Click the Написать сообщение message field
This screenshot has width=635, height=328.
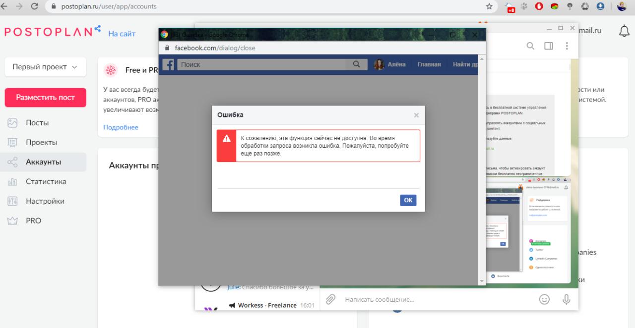[427, 299]
